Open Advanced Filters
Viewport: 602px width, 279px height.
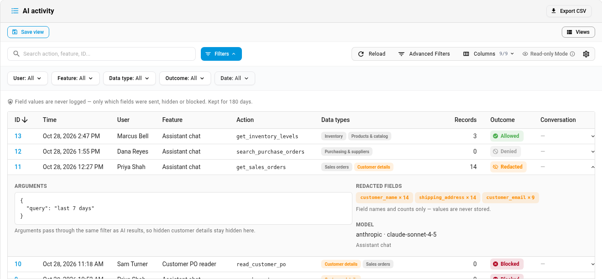tap(424, 54)
